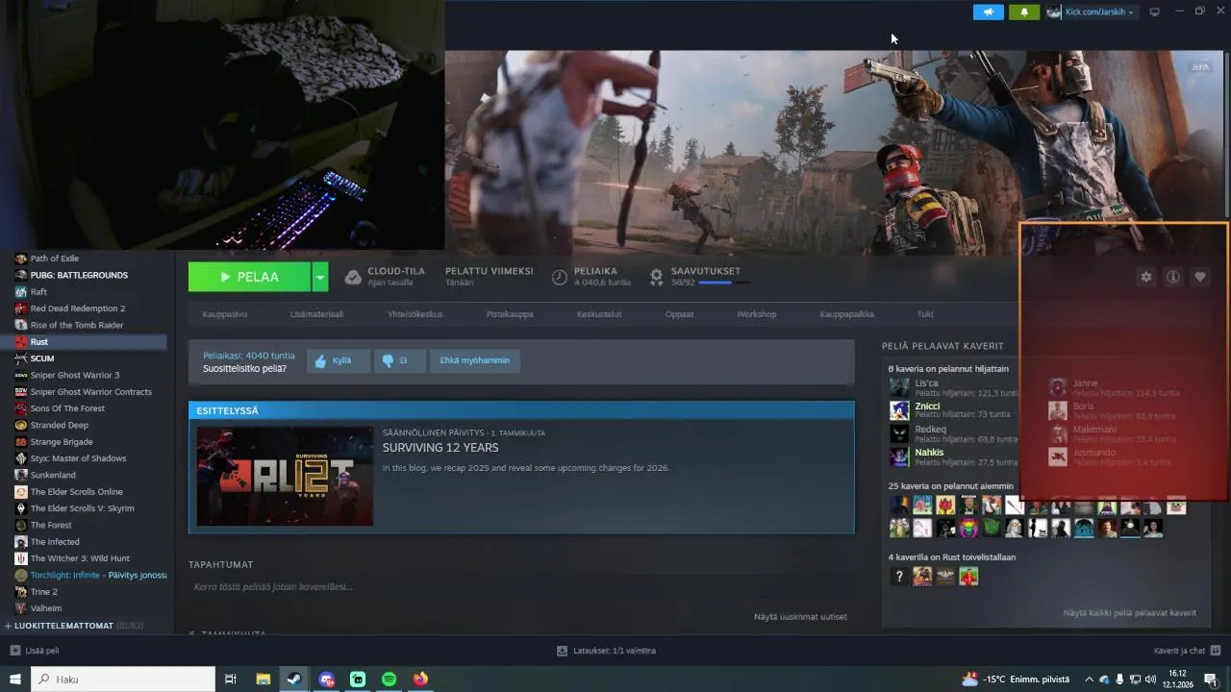Open the Pistekauppa tab
1231x692 pixels.
(510, 314)
